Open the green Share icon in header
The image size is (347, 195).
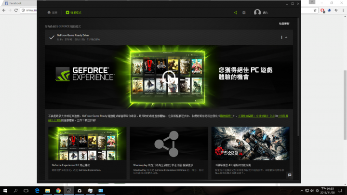(235, 13)
